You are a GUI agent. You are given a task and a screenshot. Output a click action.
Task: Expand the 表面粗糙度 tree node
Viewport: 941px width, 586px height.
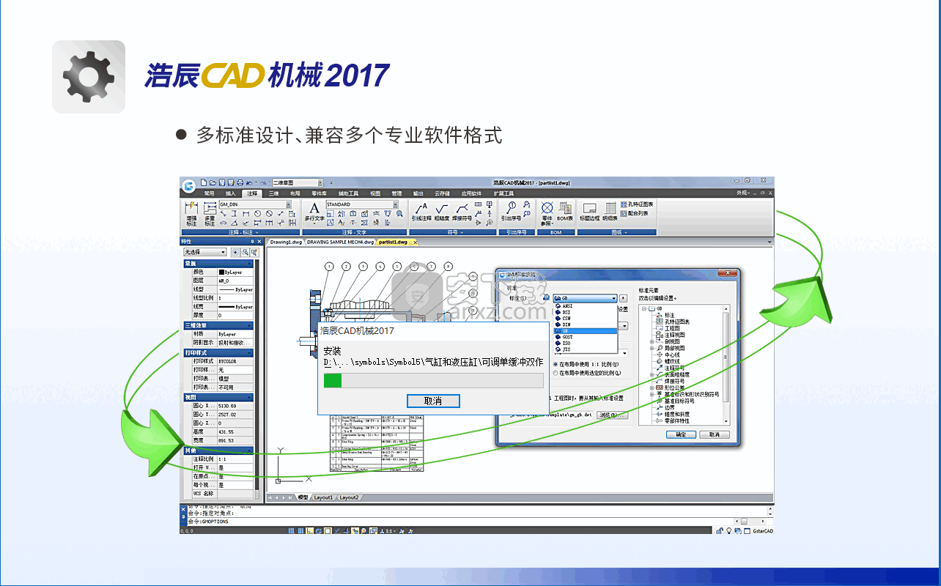(x=652, y=374)
